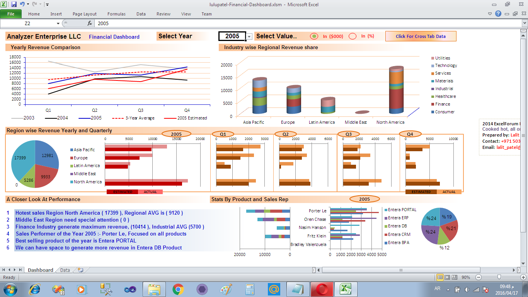Expand the Quick Access Toolbar customize menu
528x297 pixels.
(x=46, y=4)
